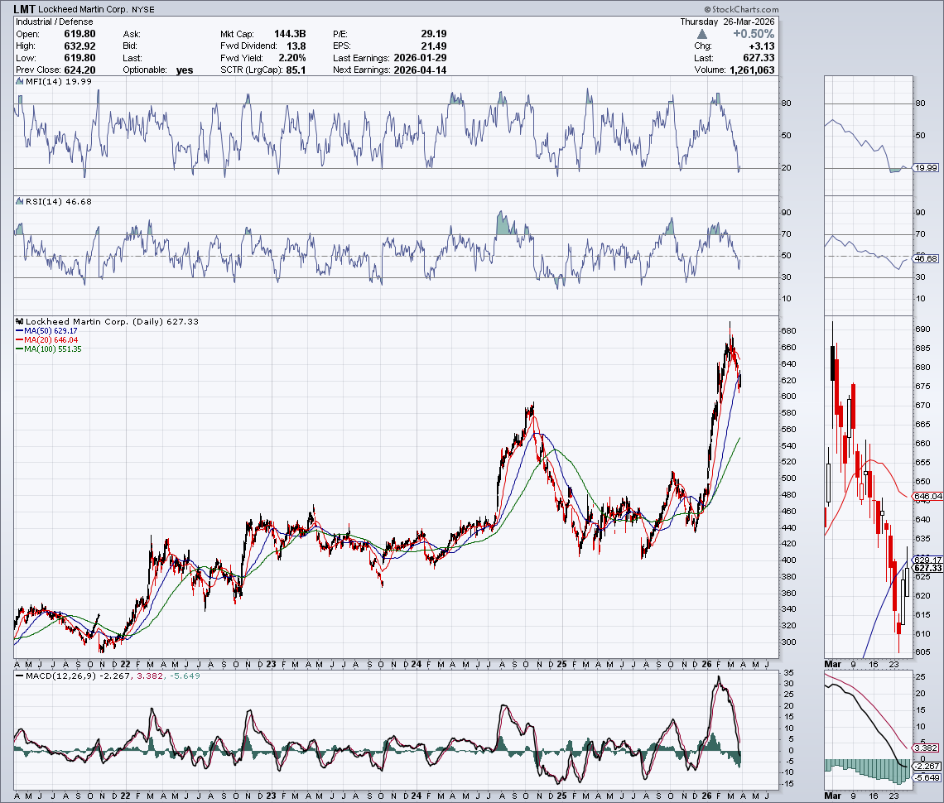Click the Volume value 1,261,063

pos(752,70)
